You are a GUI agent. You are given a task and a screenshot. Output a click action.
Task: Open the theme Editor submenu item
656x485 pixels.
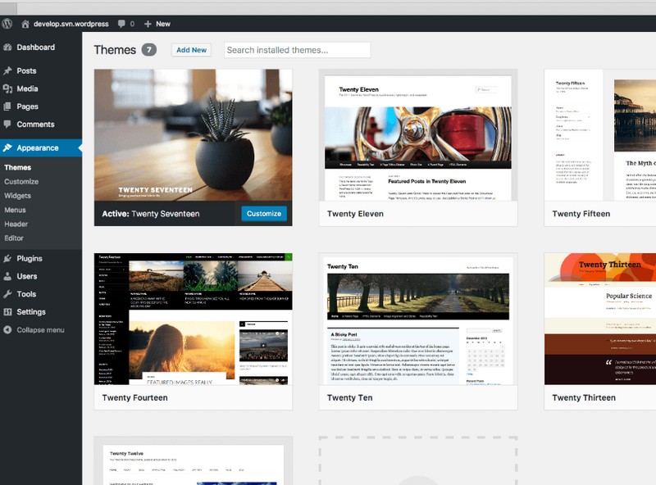point(14,238)
